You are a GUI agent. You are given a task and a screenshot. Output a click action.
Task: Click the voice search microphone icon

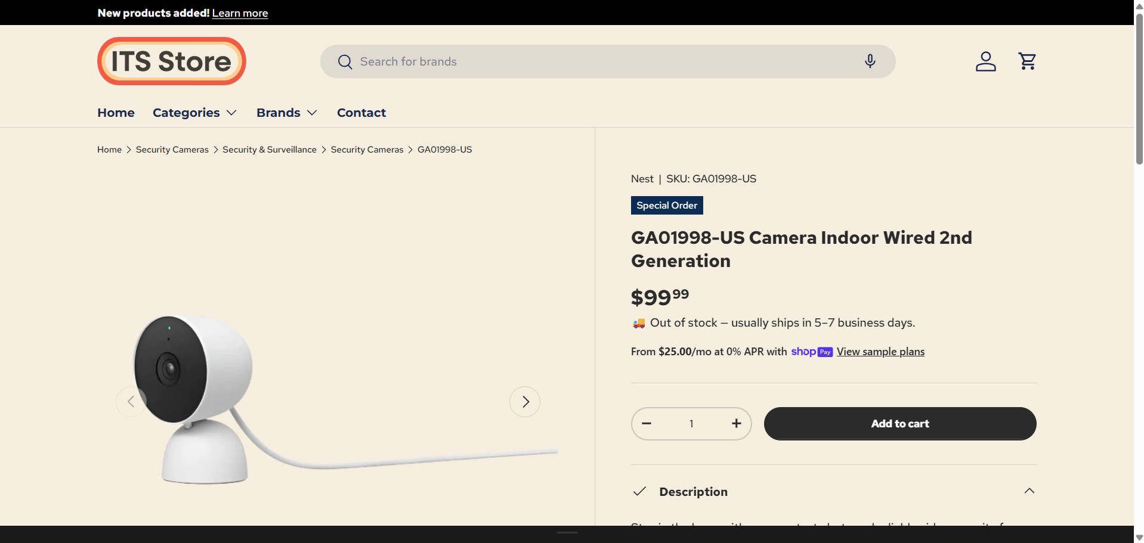870,61
